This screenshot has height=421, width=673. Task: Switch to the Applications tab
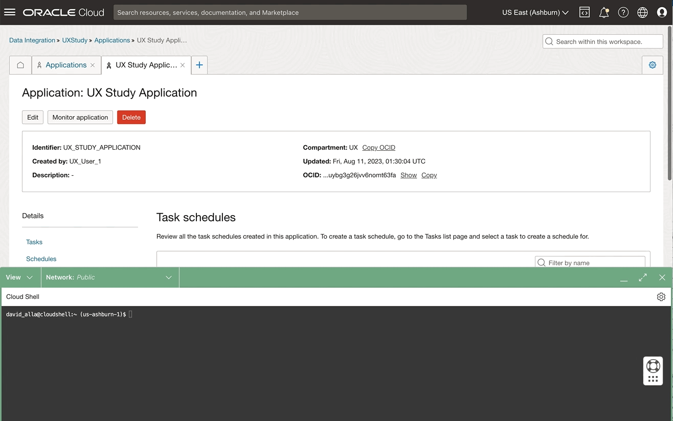click(66, 65)
